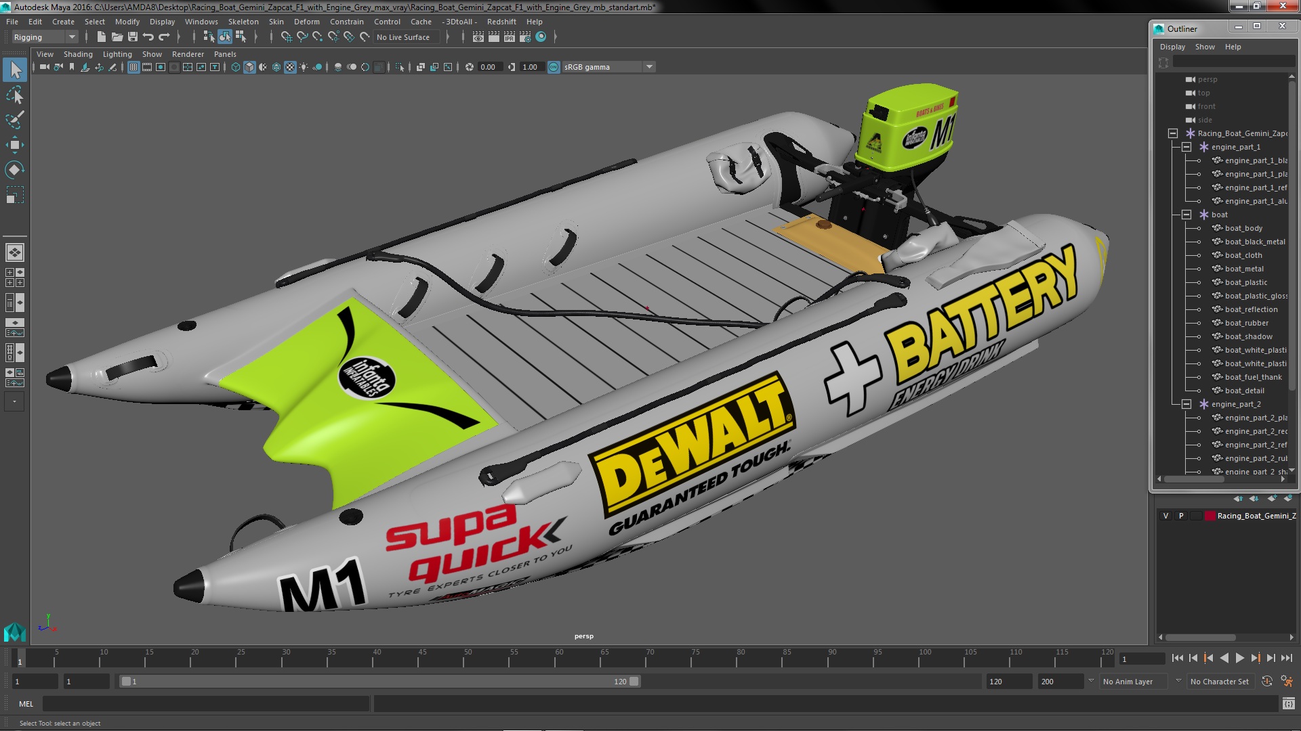Open the Shading panel menu
Viewport: 1301px width, 731px height.
pyautogui.click(x=78, y=54)
